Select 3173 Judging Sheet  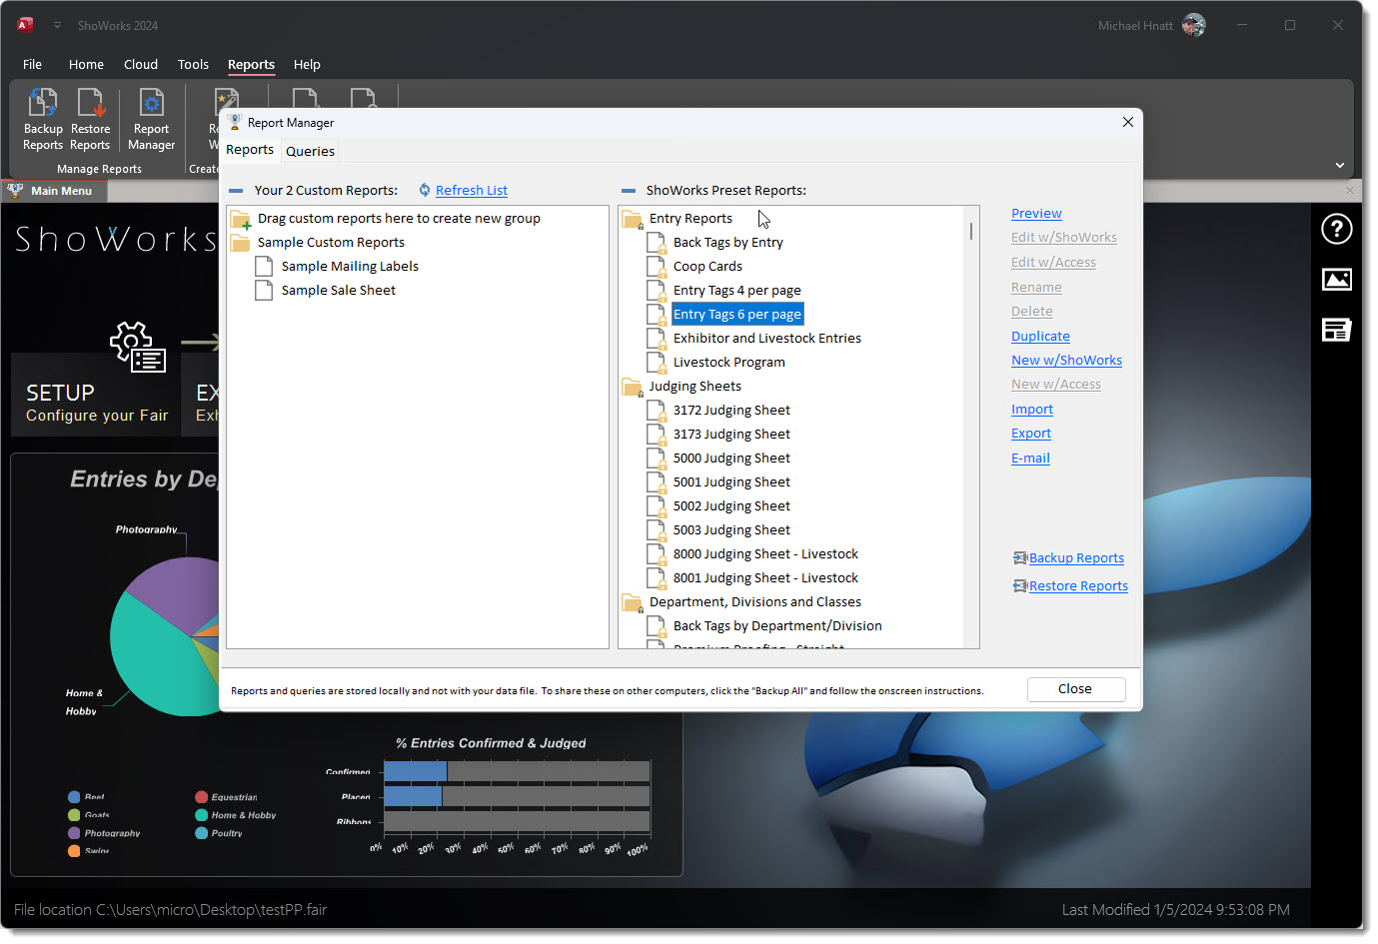click(x=731, y=435)
